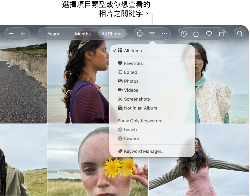Click the zoom in plus button
The image size is (250, 196).
23,34
